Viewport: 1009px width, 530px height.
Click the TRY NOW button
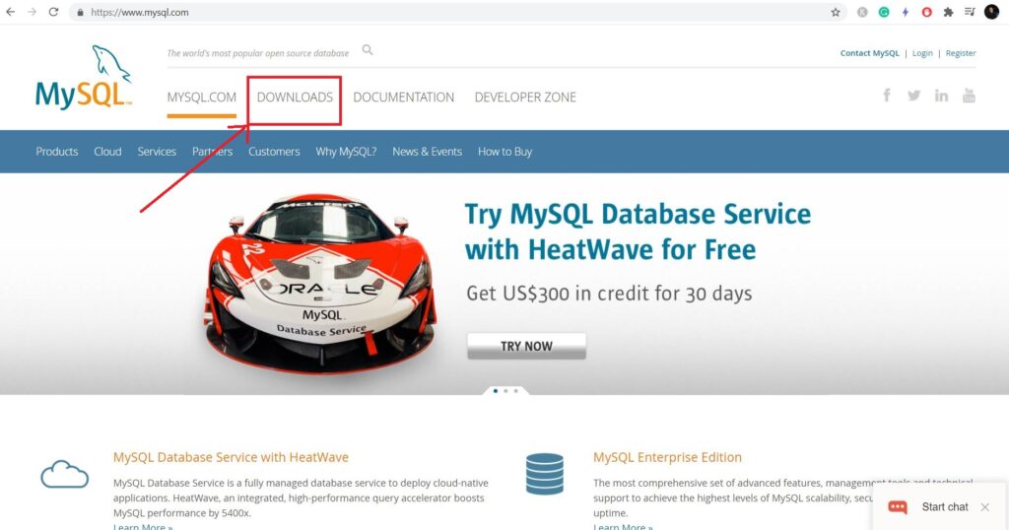[x=526, y=346]
